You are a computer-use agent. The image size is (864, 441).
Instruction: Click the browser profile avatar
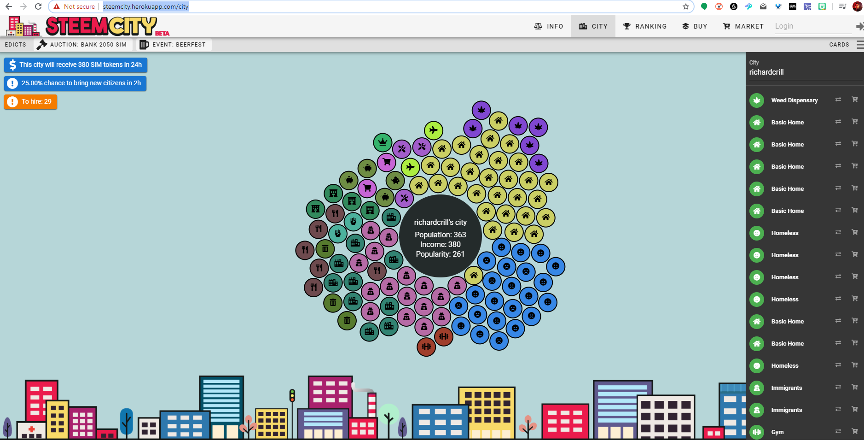(857, 6)
